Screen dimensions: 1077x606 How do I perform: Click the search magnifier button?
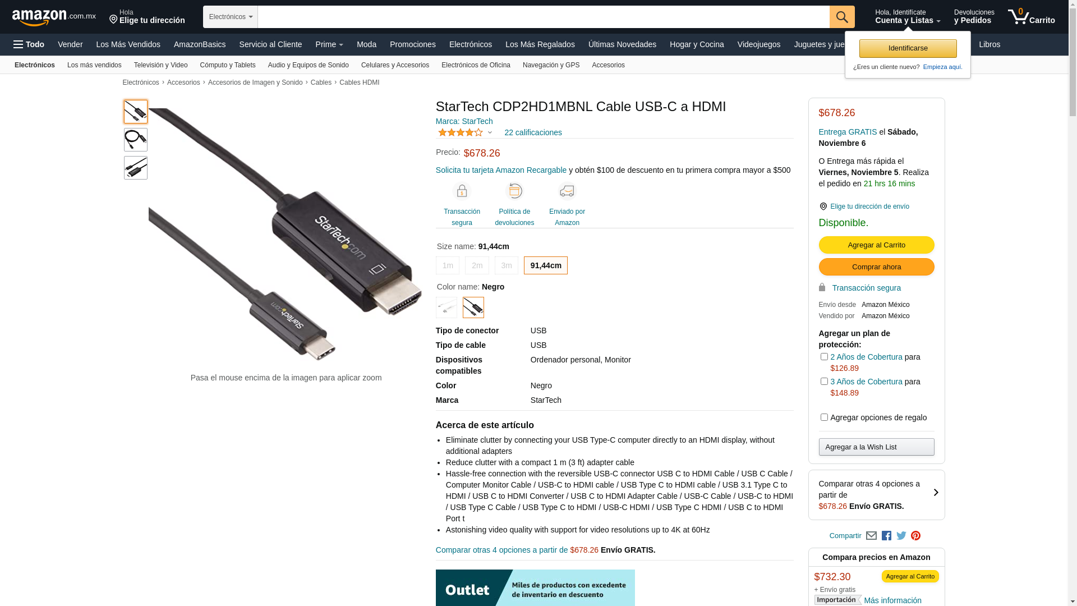[841, 17]
